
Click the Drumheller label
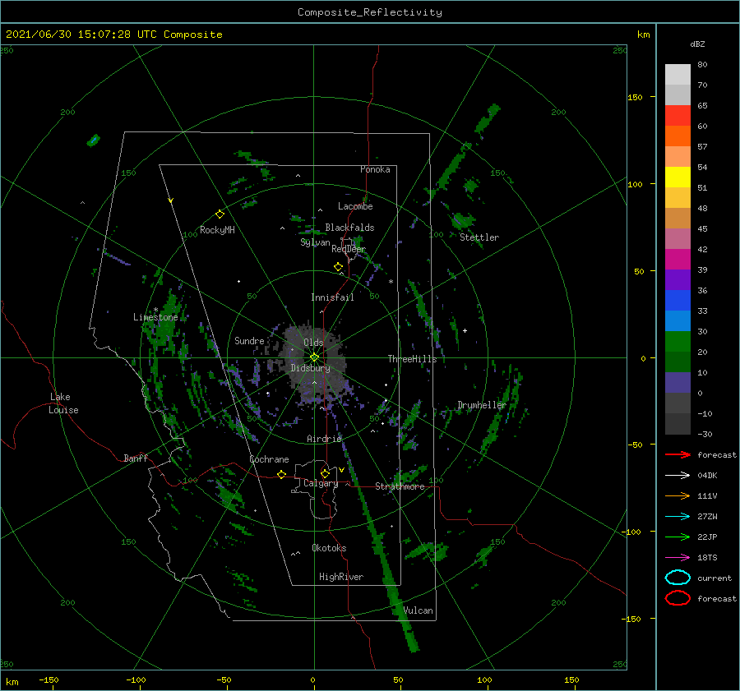click(x=482, y=405)
